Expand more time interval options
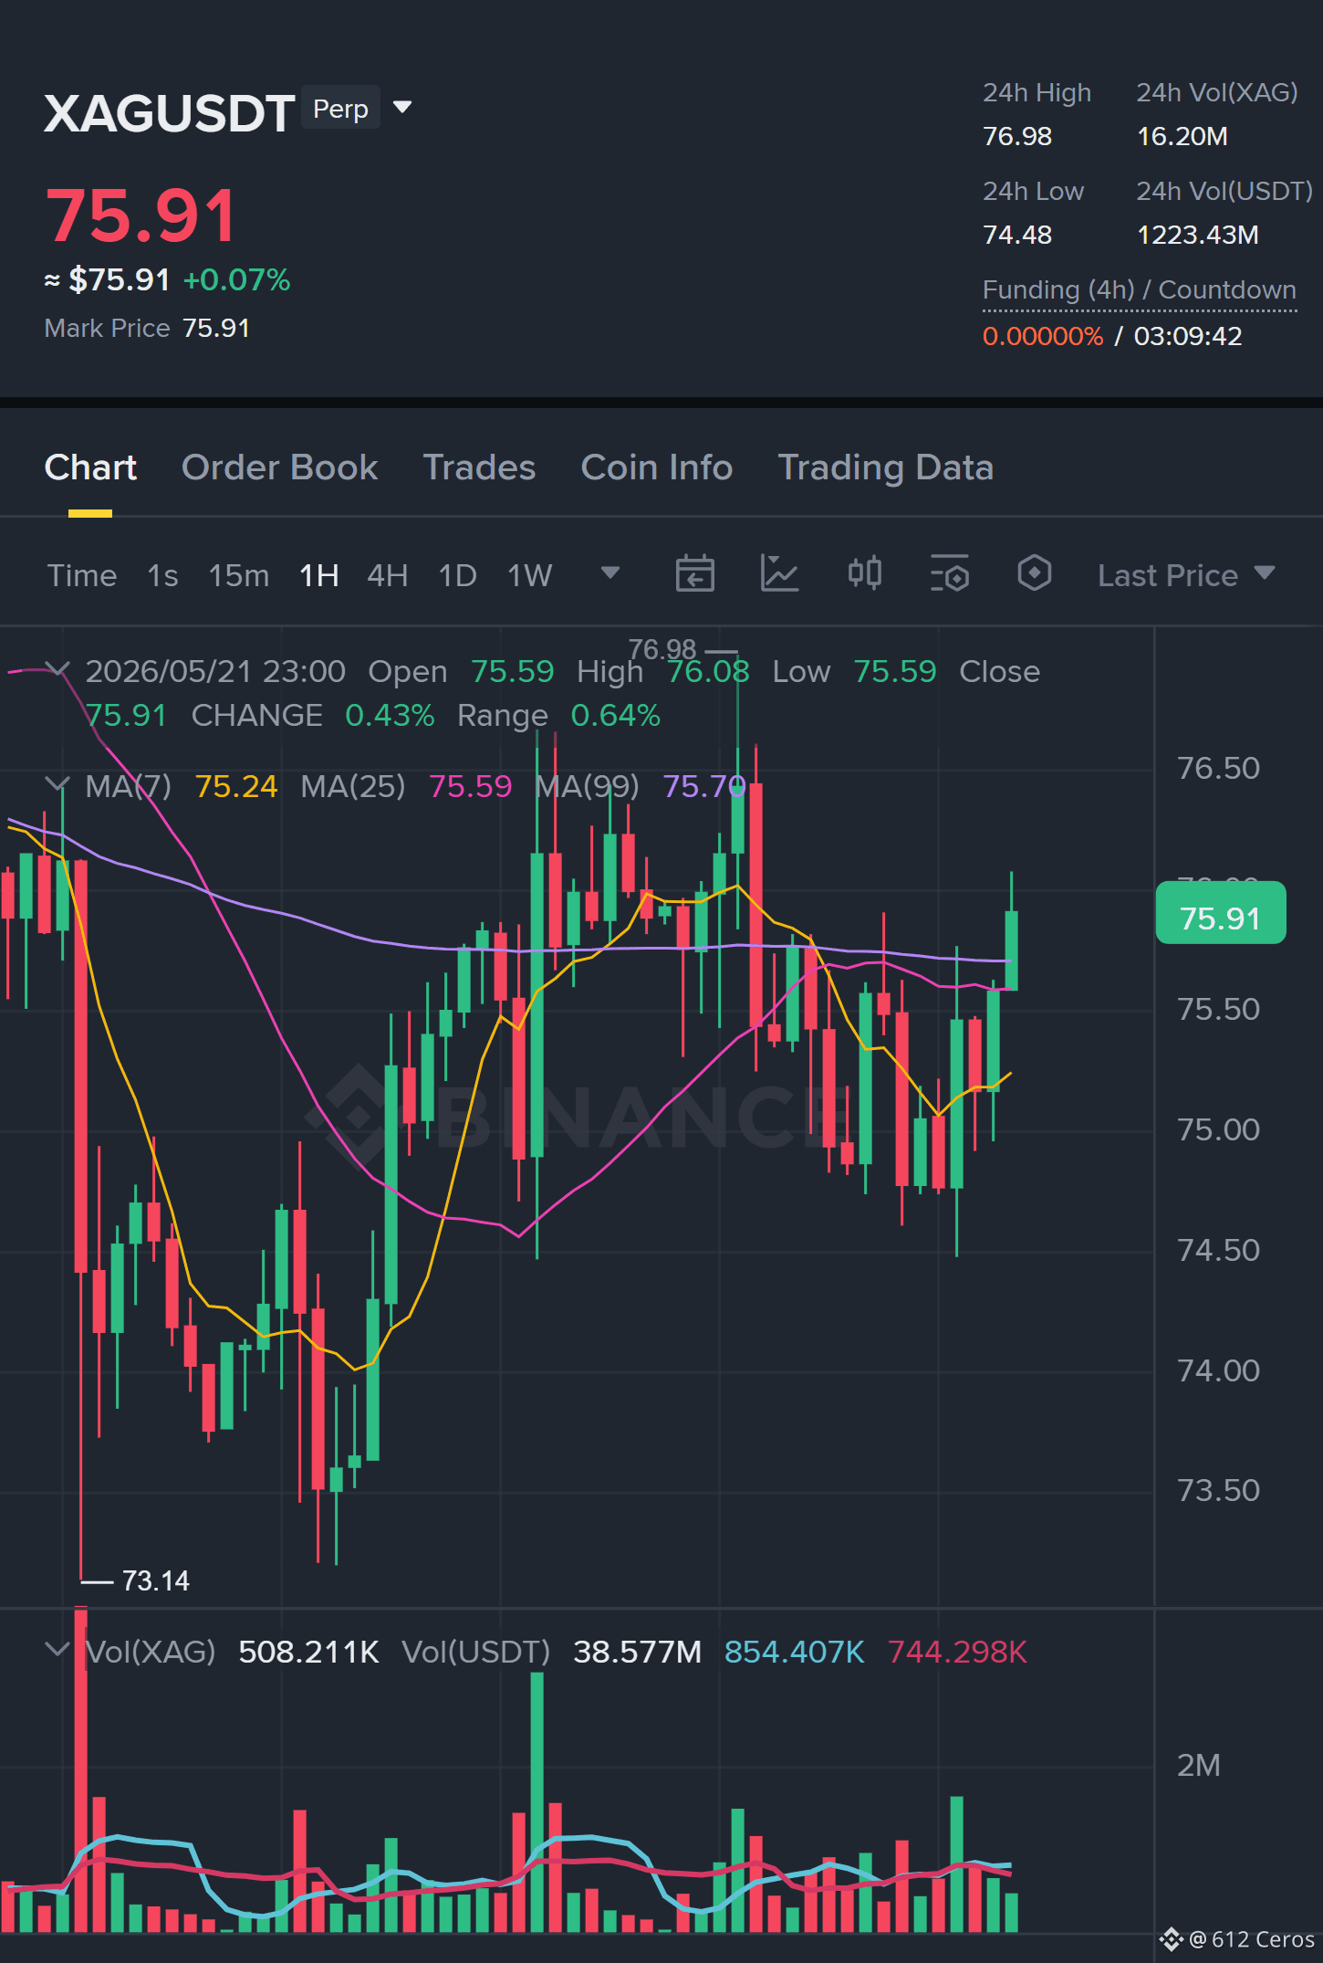The height and width of the screenshot is (1963, 1323). tap(609, 573)
